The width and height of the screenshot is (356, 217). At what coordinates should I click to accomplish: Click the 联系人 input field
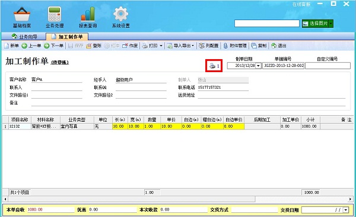(57, 88)
